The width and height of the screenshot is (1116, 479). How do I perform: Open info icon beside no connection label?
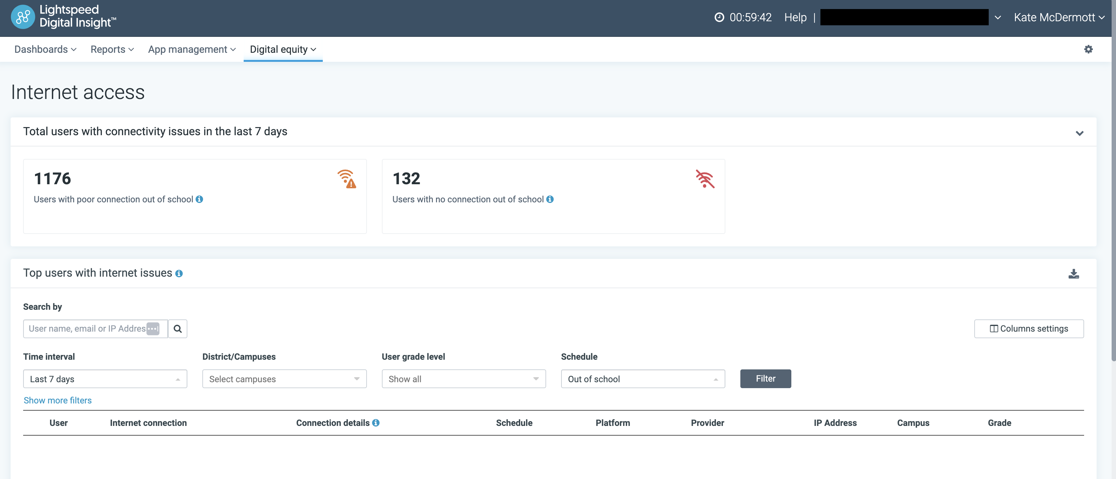[550, 199]
